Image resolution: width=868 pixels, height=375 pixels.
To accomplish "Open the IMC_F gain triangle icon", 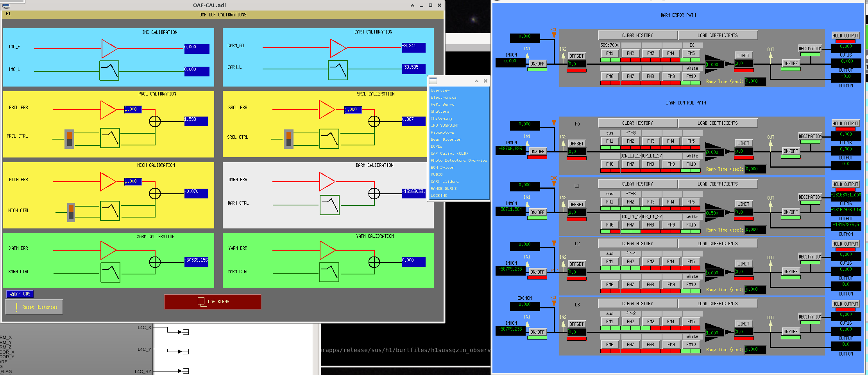I will [x=109, y=49].
